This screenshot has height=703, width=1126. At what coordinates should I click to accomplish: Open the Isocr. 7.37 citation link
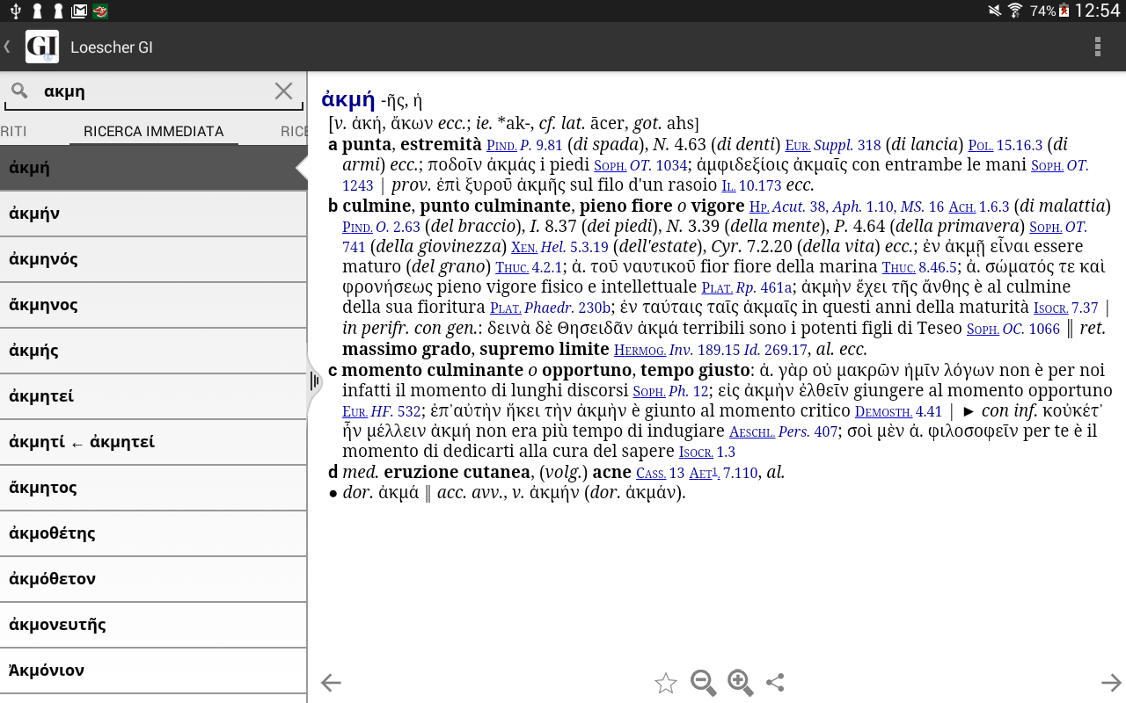click(x=1066, y=308)
